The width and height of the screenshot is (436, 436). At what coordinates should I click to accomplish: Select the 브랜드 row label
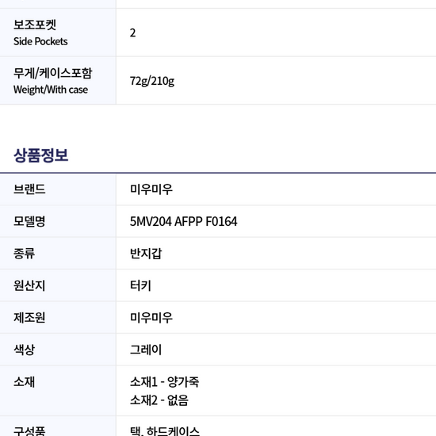29,189
